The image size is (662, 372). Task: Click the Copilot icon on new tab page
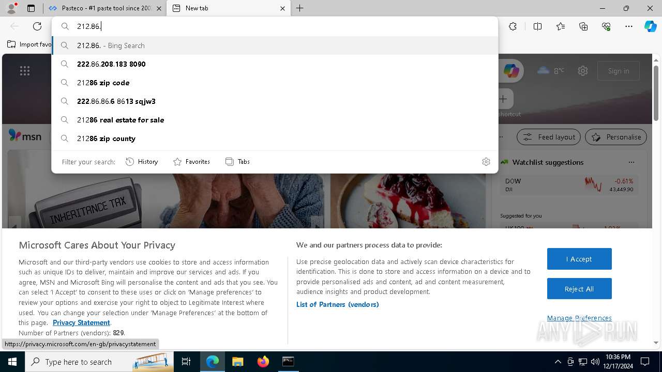[511, 71]
